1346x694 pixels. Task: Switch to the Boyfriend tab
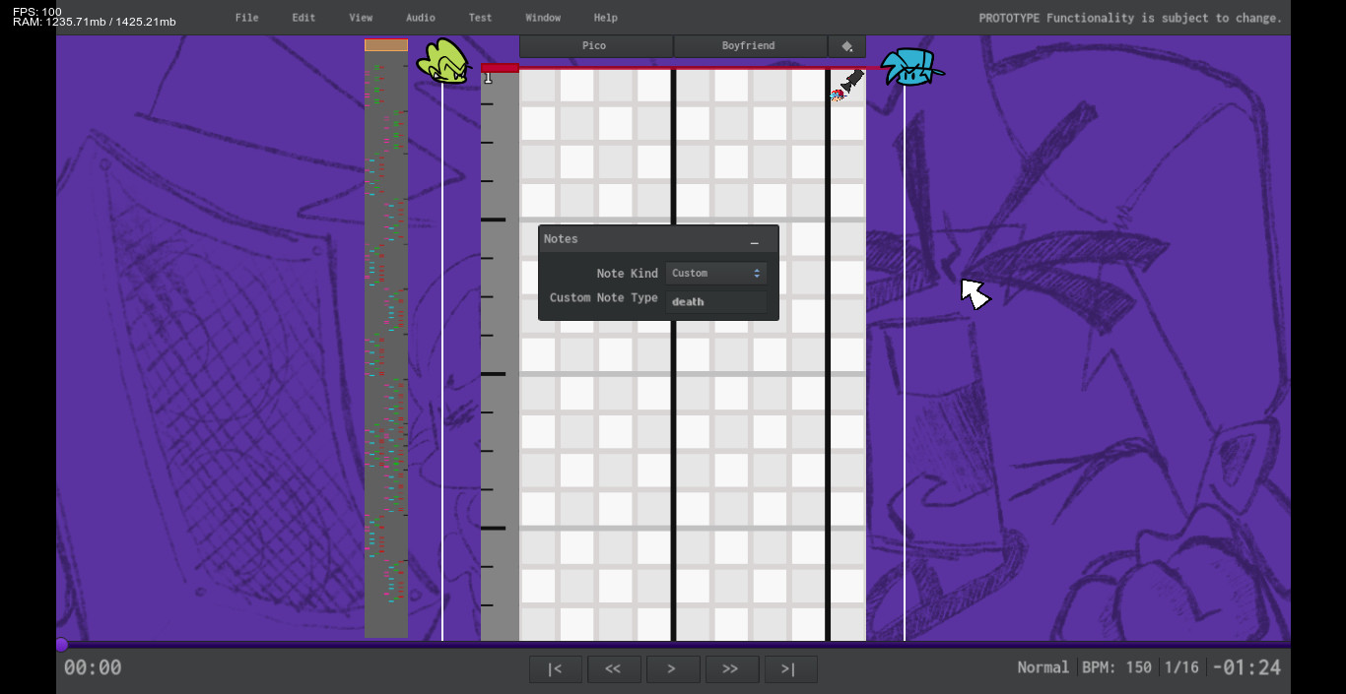click(x=749, y=45)
